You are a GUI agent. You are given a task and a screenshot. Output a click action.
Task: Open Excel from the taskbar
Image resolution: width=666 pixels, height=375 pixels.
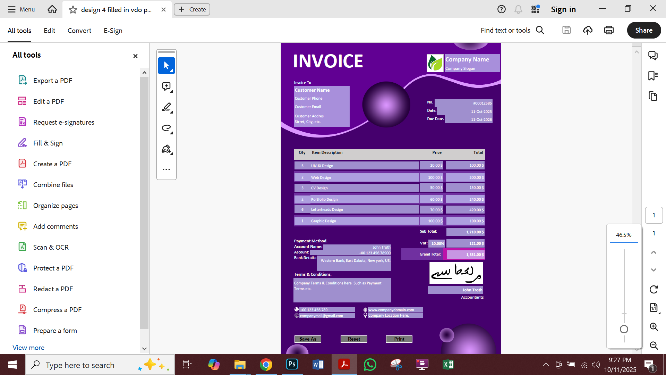pos(448,365)
